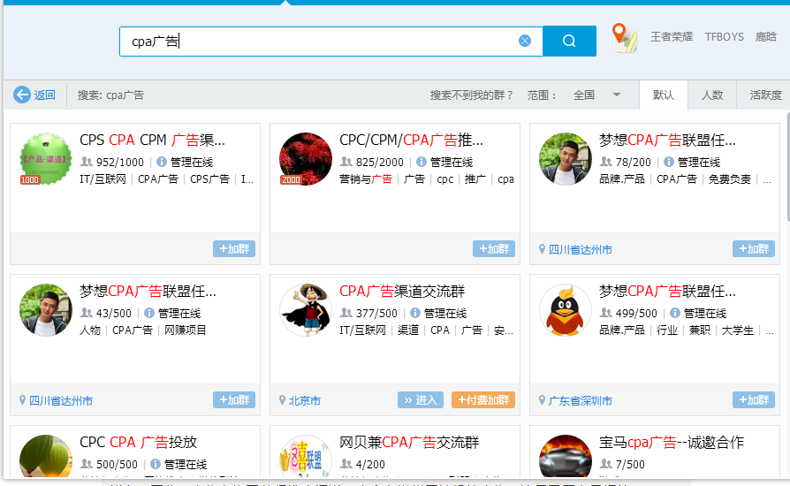Open car avatar of 宝马cpa广告 group
The width and height of the screenshot is (790, 486).
point(566,456)
